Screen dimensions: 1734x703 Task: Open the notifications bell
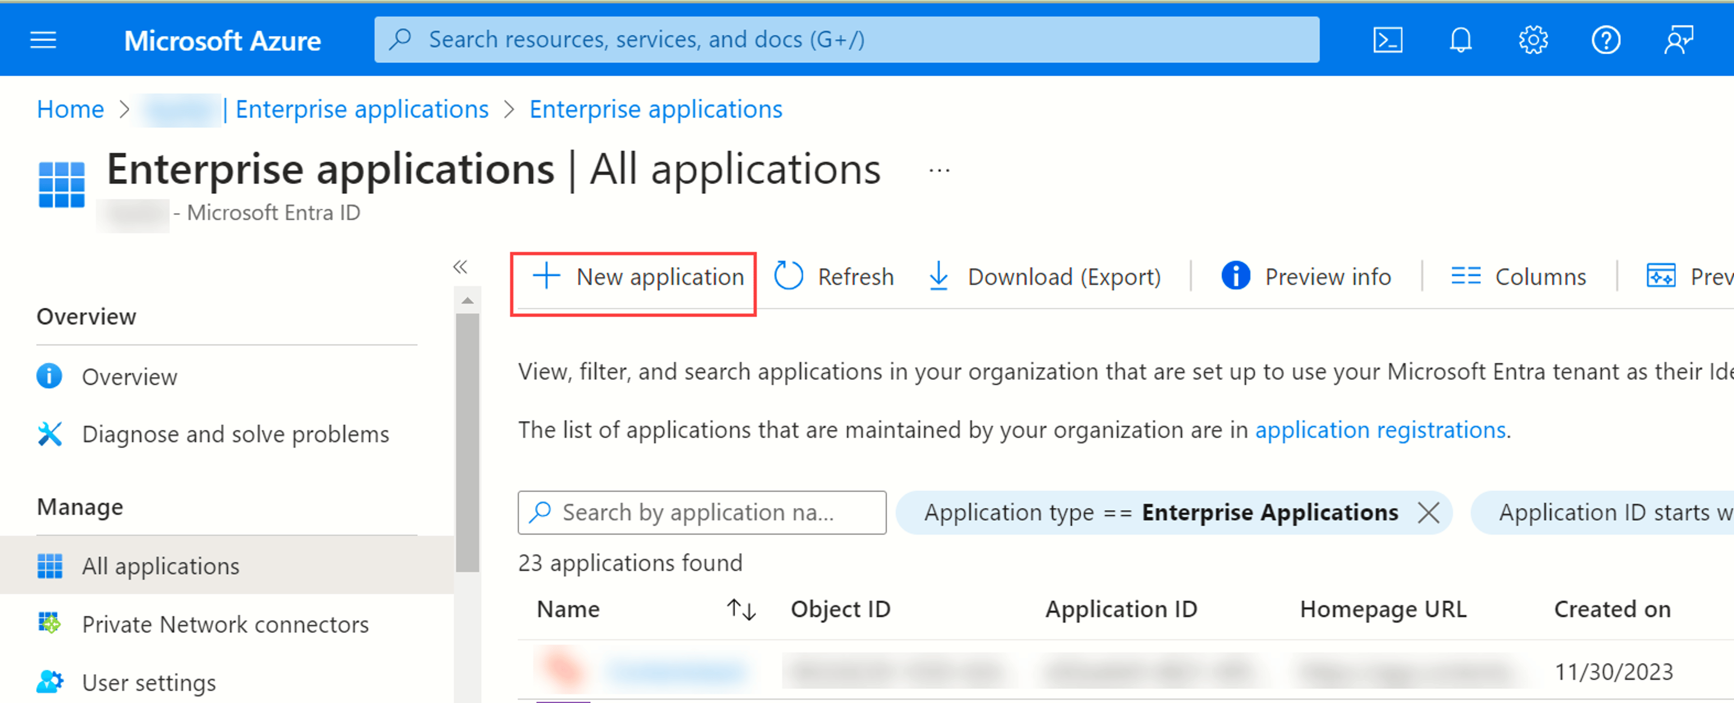pyautogui.click(x=1460, y=40)
